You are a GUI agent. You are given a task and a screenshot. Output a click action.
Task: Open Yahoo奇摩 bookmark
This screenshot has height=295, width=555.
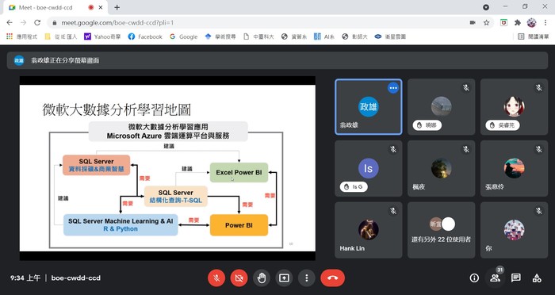tap(102, 36)
